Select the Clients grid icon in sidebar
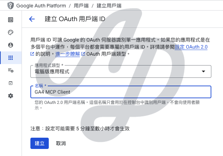 point(11,58)
